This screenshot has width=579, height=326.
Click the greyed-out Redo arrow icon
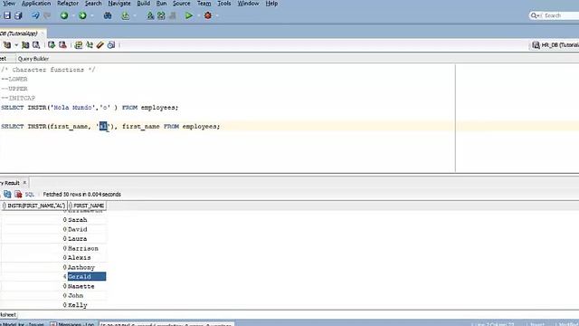[47, 15]
